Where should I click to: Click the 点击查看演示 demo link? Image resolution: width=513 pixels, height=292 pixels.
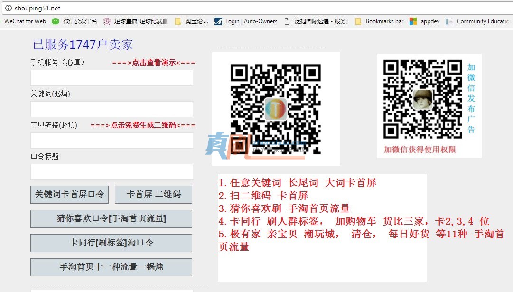click(x=153, y=63)
